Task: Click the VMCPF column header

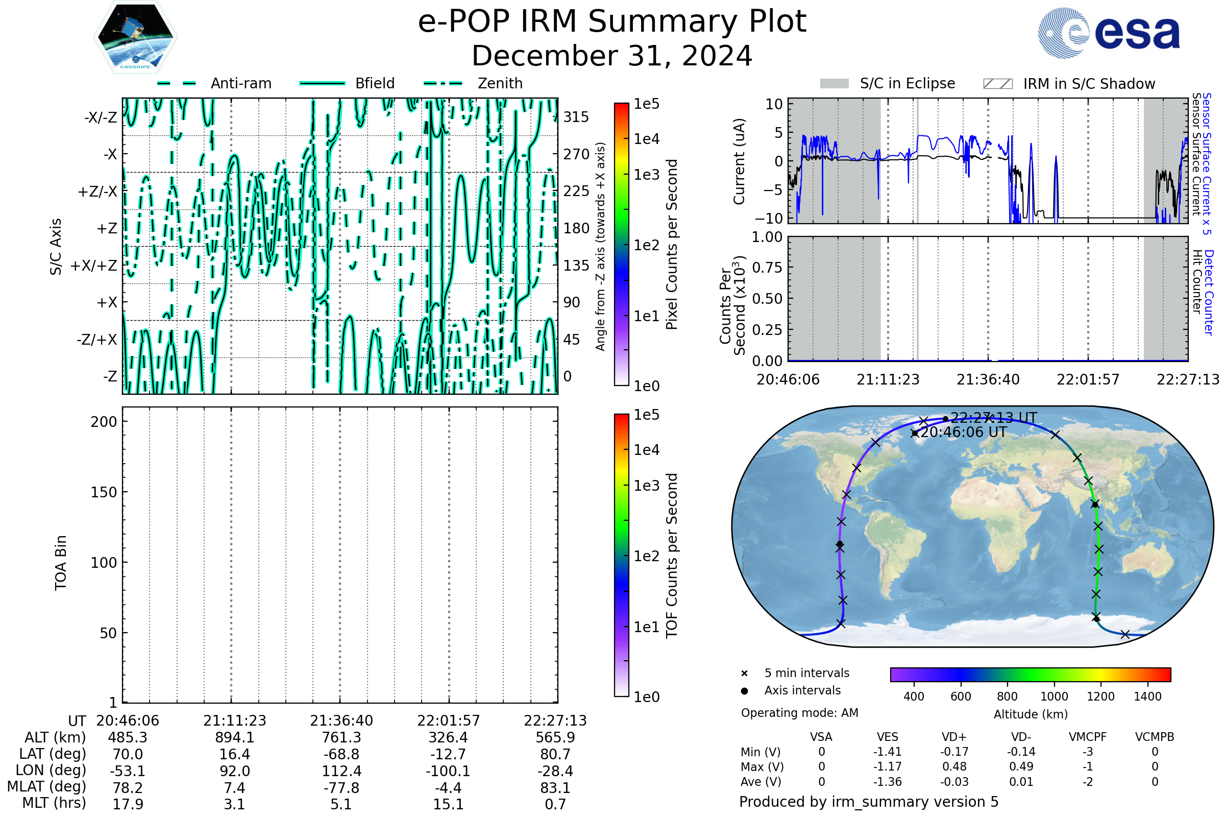Action: click(x=1088, y=737)
